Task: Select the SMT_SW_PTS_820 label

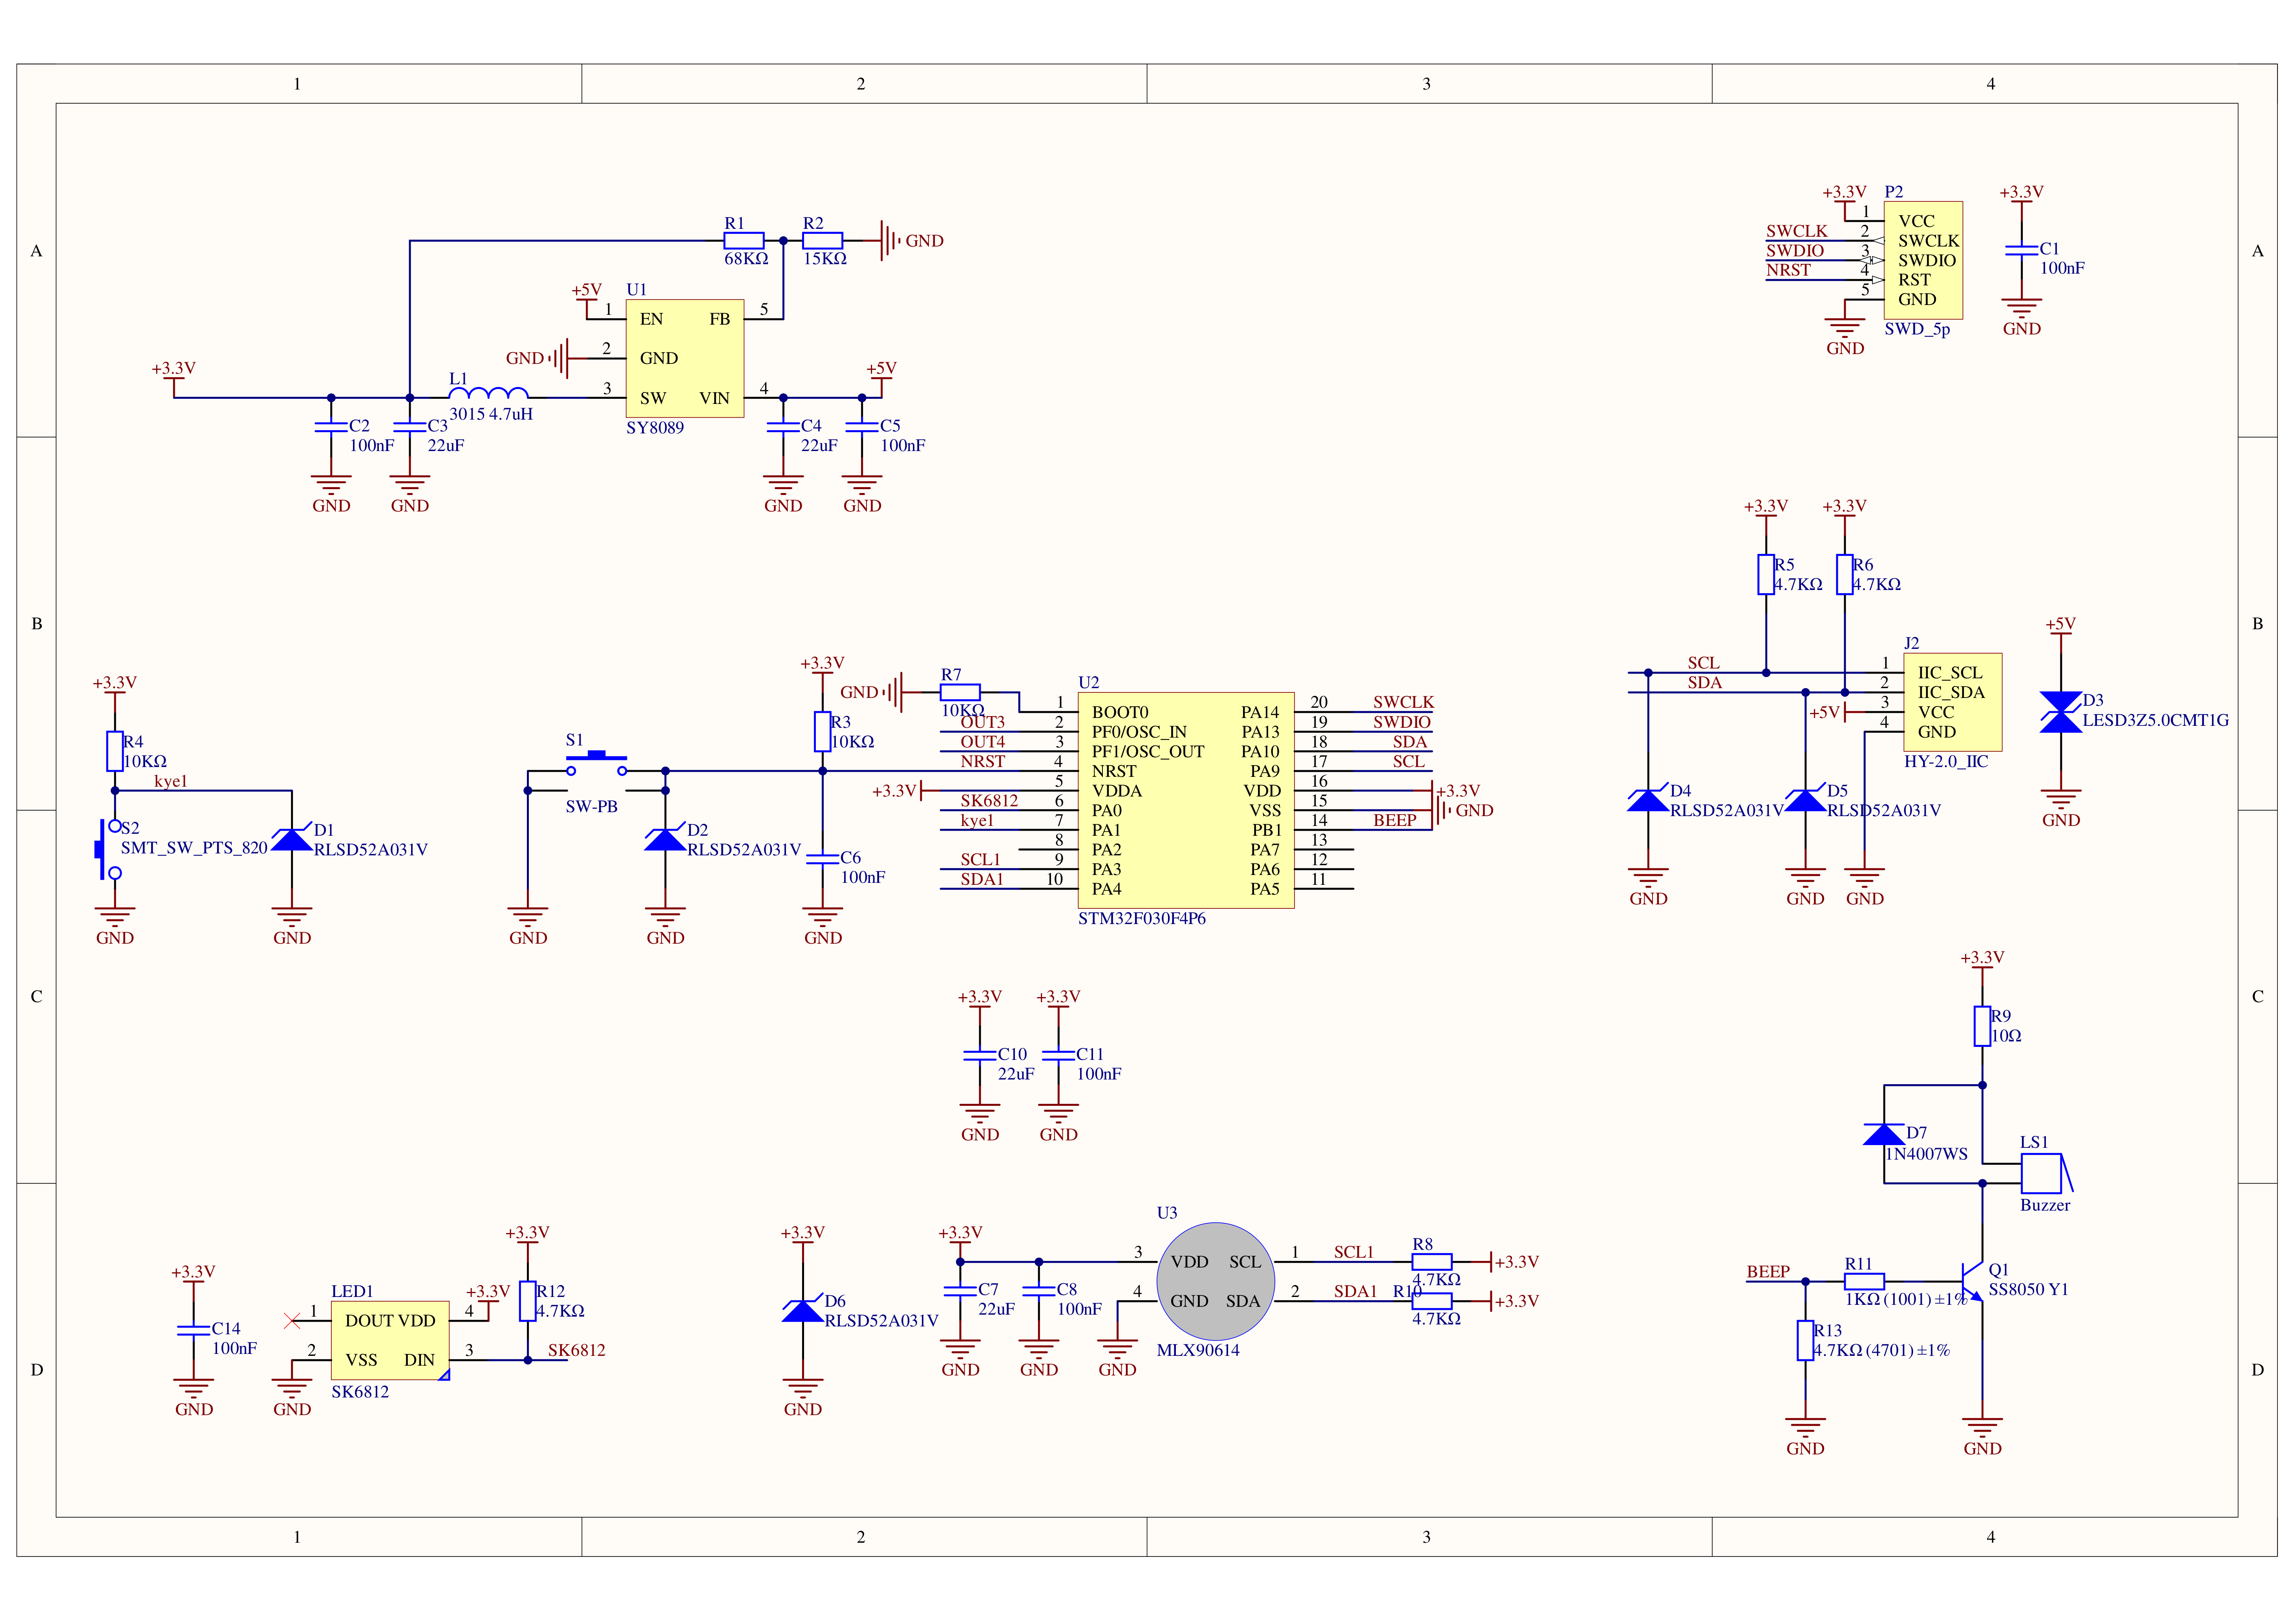Action: [194, 848]
